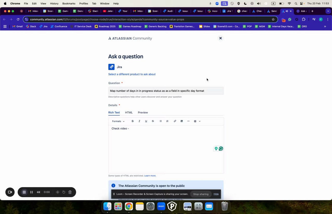Click the browser address bar URL

107,19
